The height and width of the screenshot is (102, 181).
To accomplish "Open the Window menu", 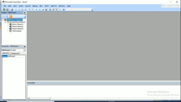I will (62, 6).
